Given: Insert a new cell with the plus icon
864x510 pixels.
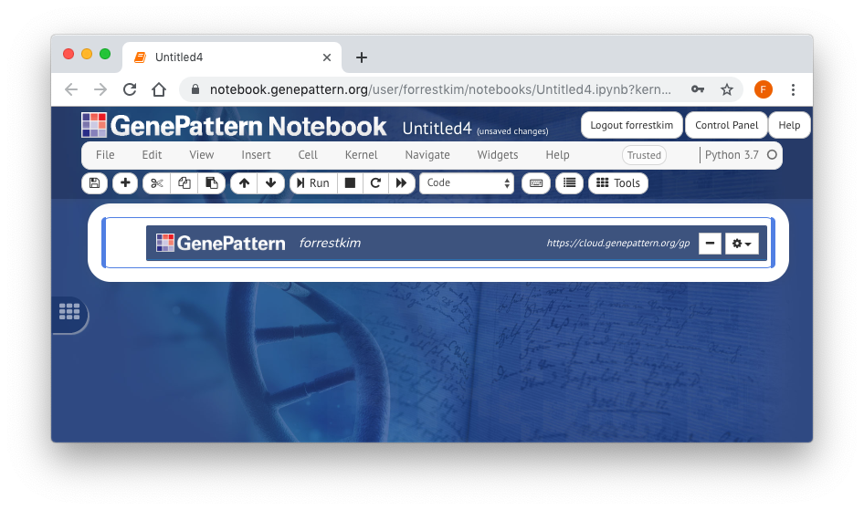Looking at the screenshot, I should (125, 183).
